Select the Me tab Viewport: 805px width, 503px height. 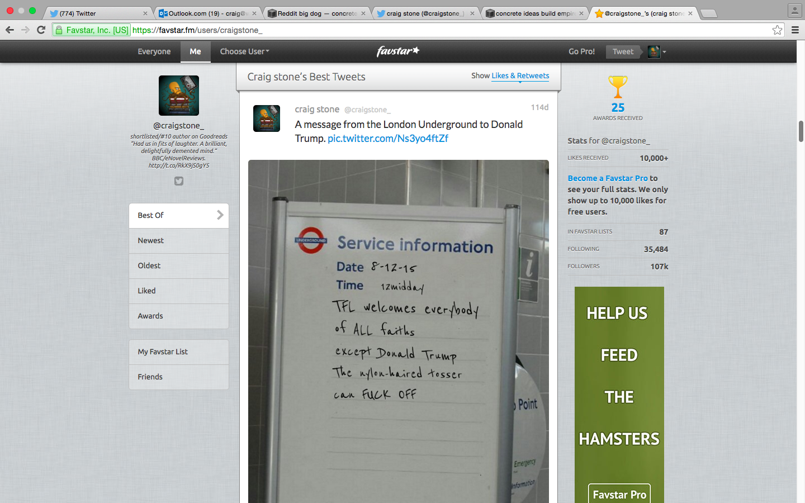[x=195, y=51]
